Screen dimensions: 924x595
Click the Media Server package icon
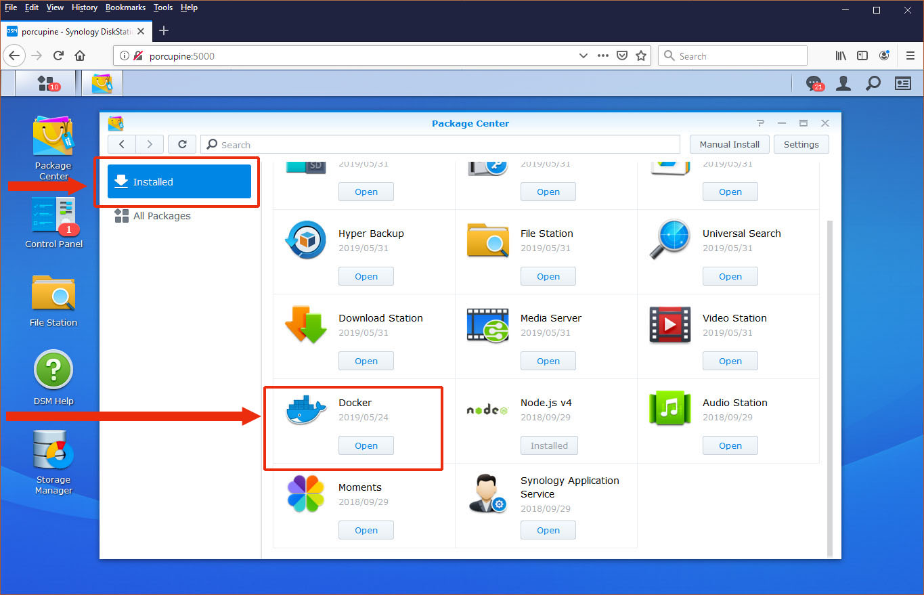click(x=487, y=325)
